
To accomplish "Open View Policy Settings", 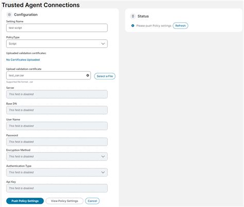I will coord(64,201).
